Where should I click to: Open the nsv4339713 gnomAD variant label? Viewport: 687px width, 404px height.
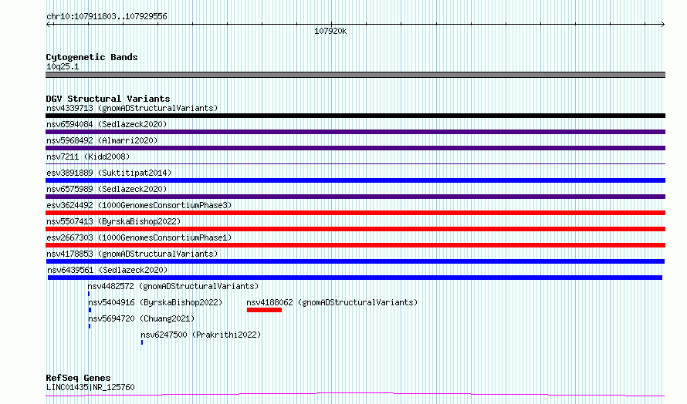[132, 108]
